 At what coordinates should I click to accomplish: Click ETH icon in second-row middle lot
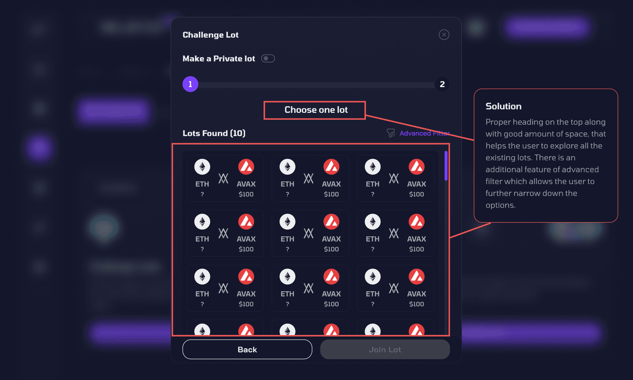pyautogui.click(x=287, y=222)
